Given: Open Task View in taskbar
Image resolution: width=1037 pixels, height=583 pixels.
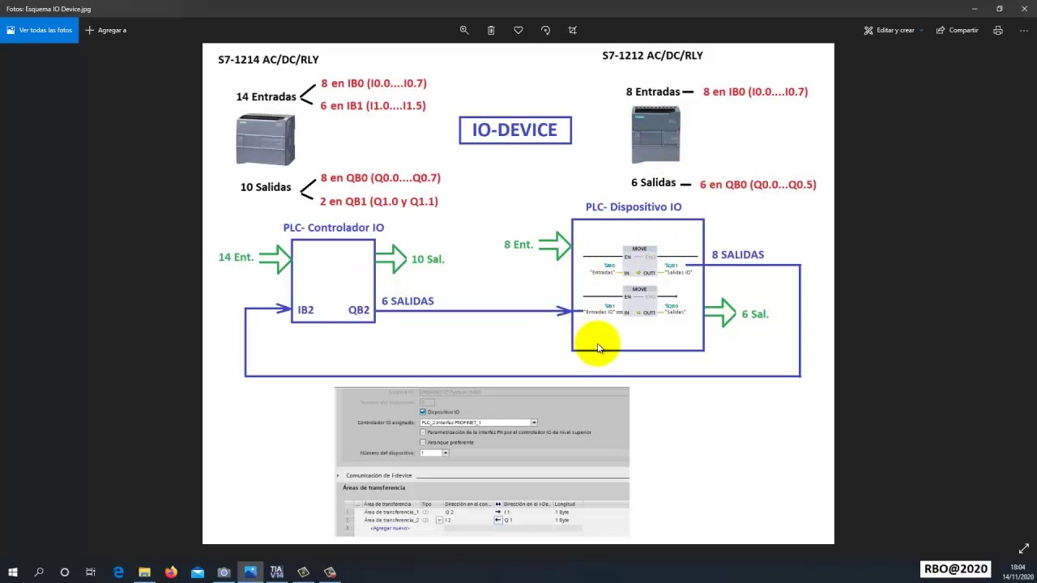Looking at the screenshot, I should click(x=91, y=572).
